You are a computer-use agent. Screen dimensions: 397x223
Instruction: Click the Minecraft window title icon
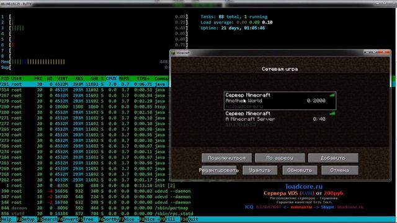coord(174,53)
